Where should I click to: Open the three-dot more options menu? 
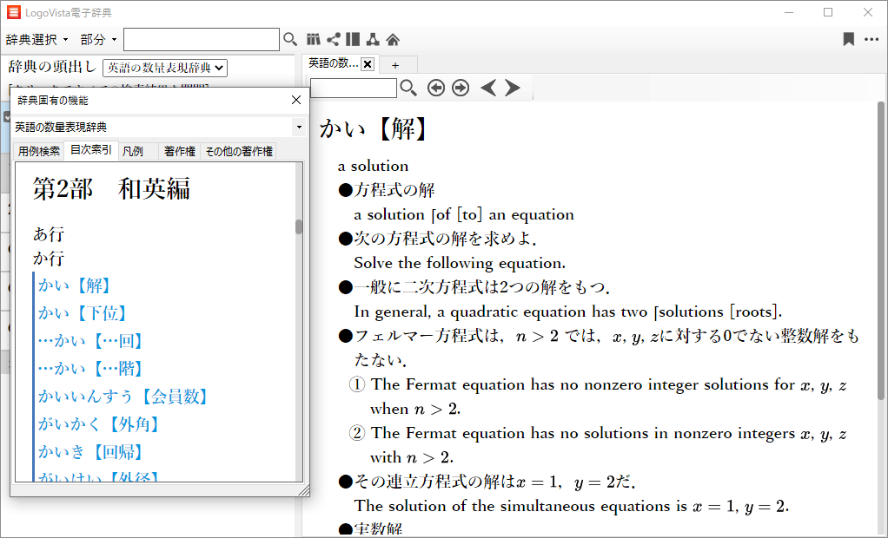[871, 39]
